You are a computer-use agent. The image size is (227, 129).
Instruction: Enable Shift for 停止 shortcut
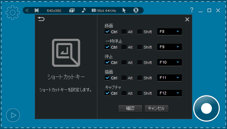coord(140,63)
